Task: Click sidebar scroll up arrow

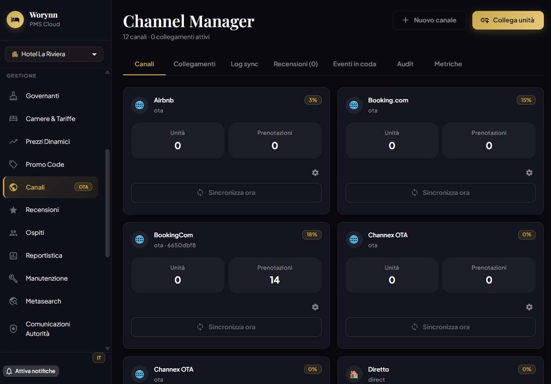Action: pyautogui.click(x=108, y=72)
